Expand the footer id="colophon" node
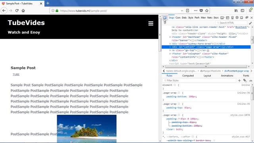 tap(170, 54)
